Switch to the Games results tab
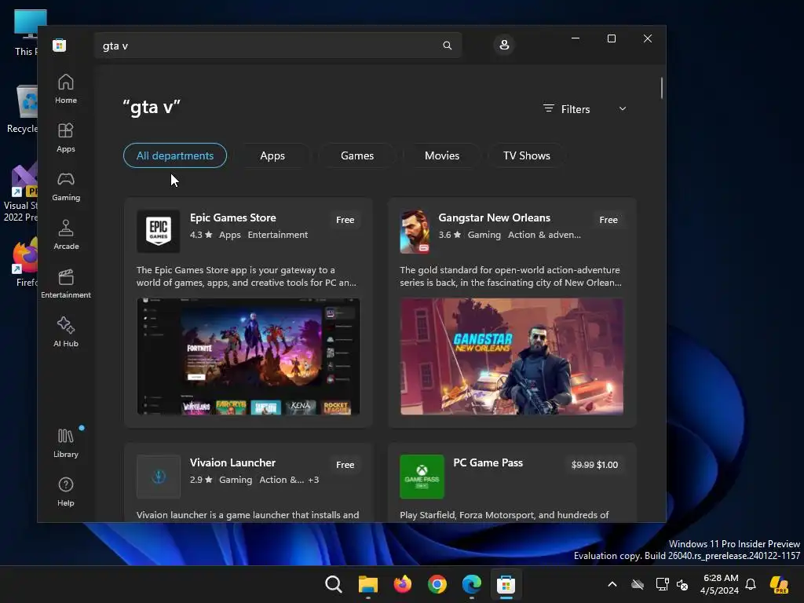 pyautogui.click(x=357, y=155)
